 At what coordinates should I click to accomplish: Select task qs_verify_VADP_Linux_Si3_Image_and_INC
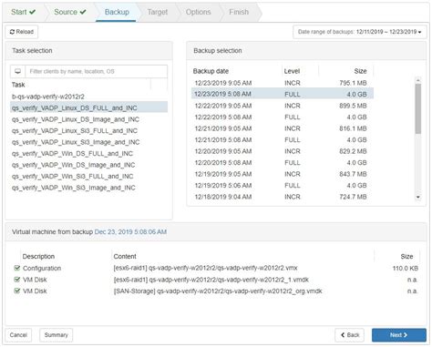click(88, 142)
